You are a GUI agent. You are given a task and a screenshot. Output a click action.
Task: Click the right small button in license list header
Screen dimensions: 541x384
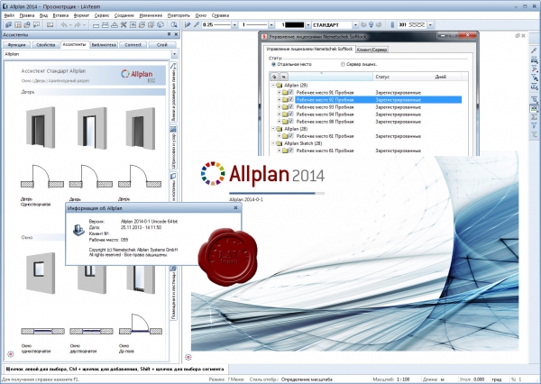click(x=283, y=77)
